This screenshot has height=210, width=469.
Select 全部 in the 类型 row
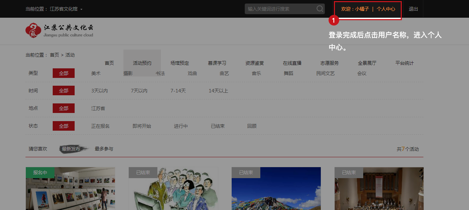64,73
